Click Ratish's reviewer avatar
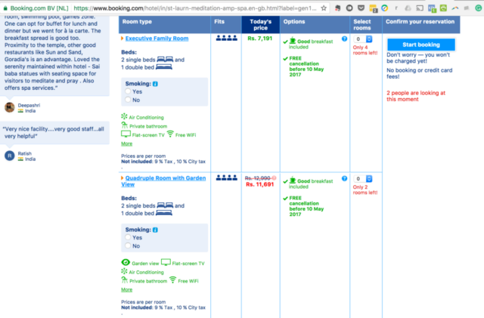 [x=10, y=156]
